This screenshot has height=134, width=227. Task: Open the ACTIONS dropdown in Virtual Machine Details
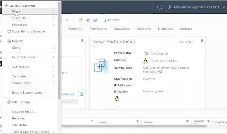point(187,42)
